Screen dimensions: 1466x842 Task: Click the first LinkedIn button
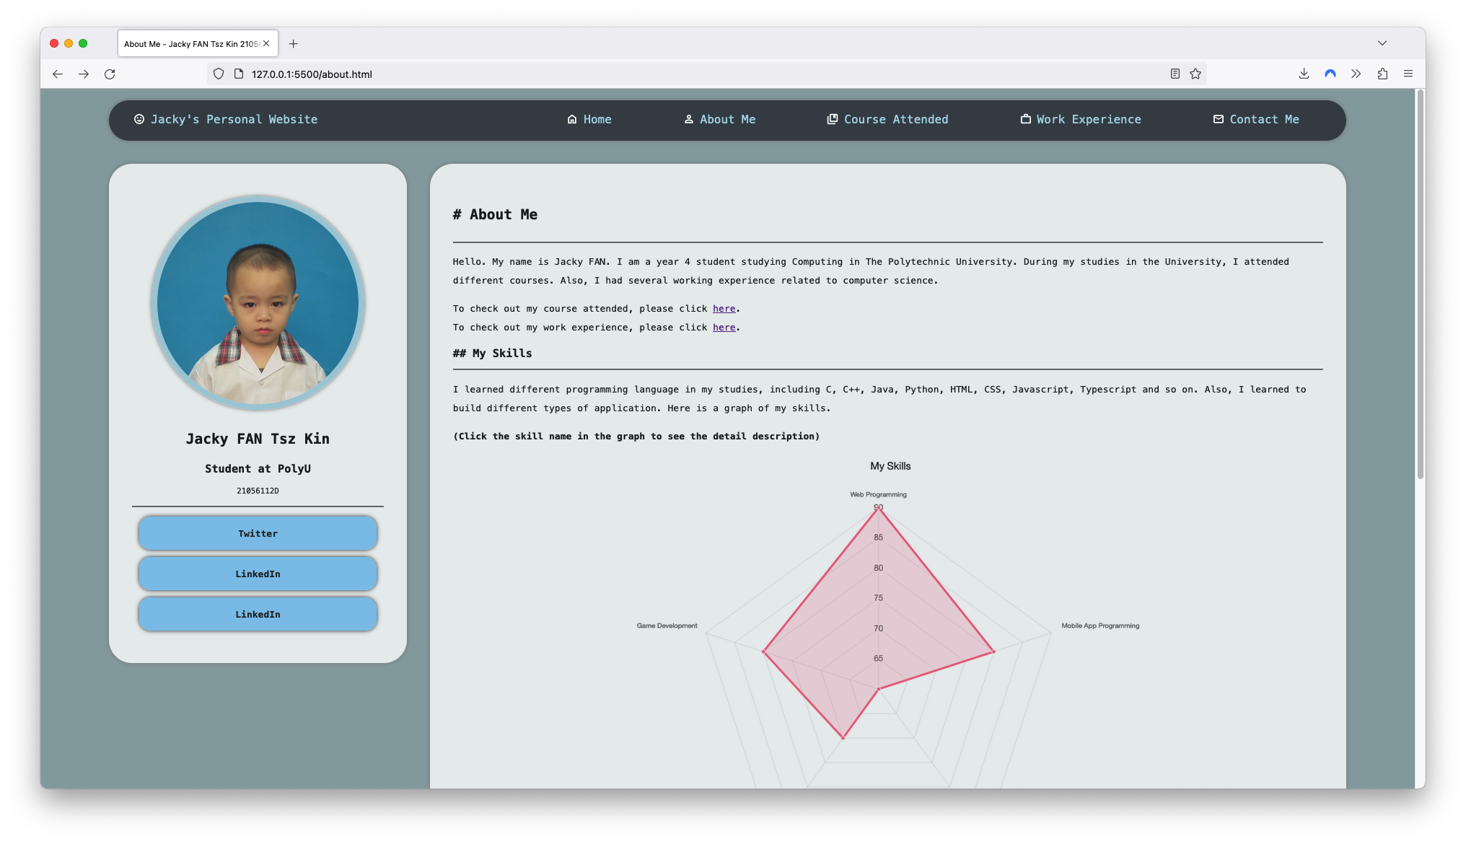[258, 574]
